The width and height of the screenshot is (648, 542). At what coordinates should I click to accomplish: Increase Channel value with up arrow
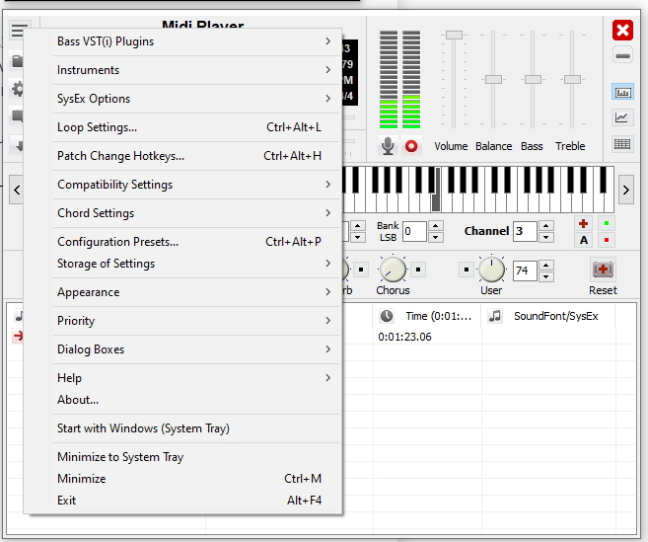pos(546,226)
